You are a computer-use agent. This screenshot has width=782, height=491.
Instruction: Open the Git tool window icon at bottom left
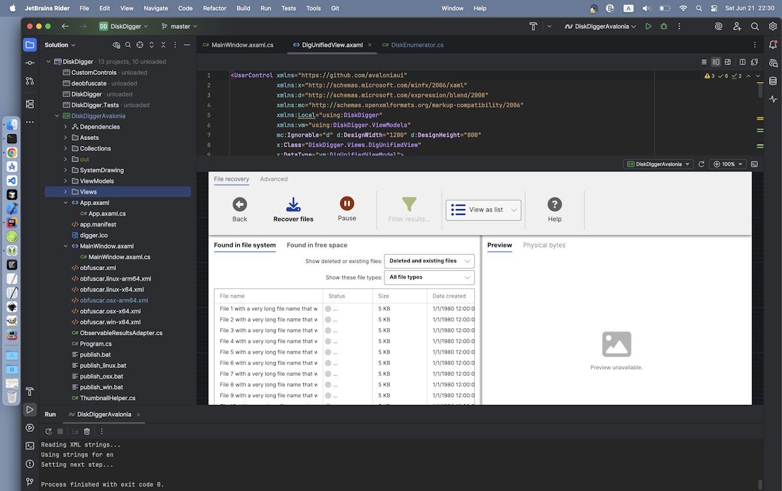tap(30, 482)
